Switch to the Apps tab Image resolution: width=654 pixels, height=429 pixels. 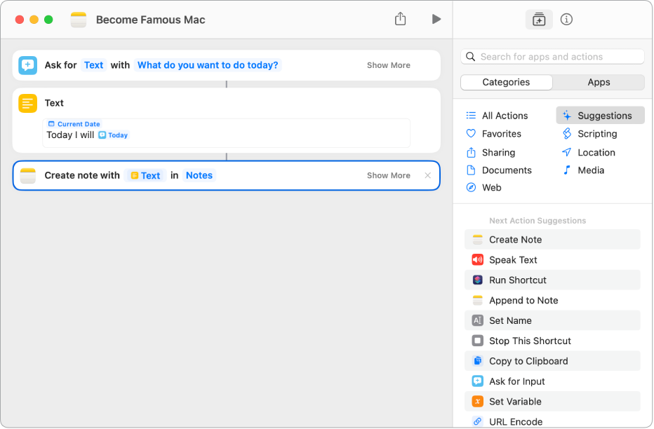(599, 82)
